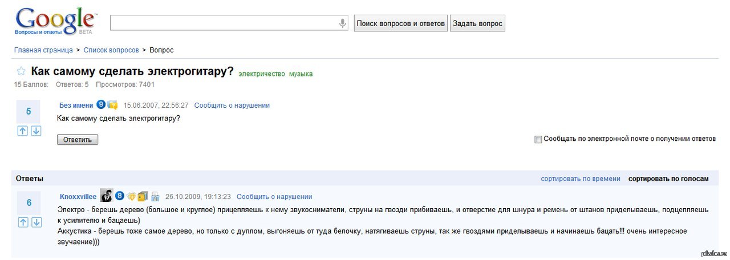Click the microphone voice search icon
The height and width of the screenshot is (260, 730).
click(x=342, y=23)
